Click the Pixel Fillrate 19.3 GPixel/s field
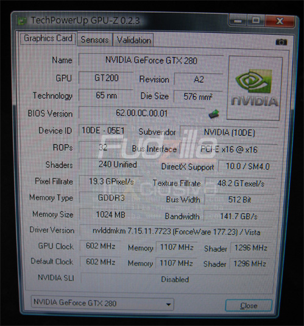The height and width of the screenshot is (326, 304). [111, 182]
